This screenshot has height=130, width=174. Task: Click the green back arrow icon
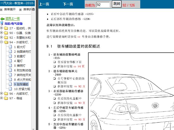(x=2, y=19)
